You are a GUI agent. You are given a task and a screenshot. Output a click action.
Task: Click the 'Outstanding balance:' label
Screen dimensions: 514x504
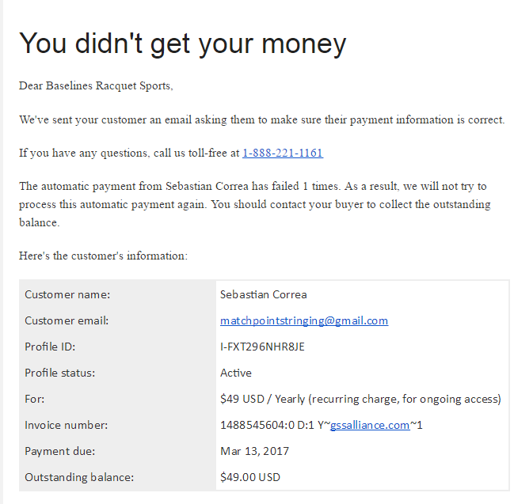(79, 477)
